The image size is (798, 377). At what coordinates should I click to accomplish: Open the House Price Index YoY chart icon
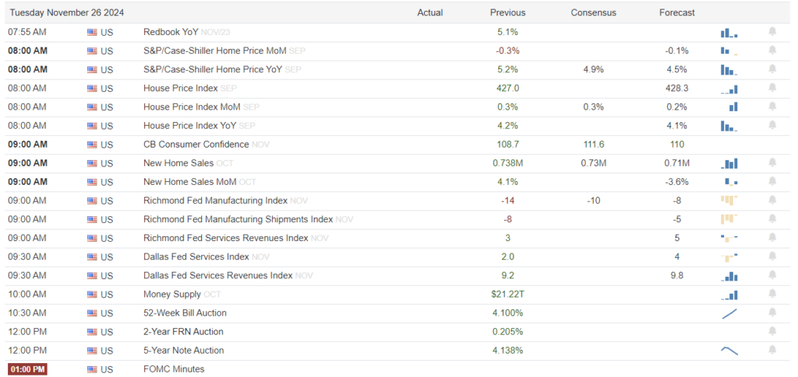(729, 126)
